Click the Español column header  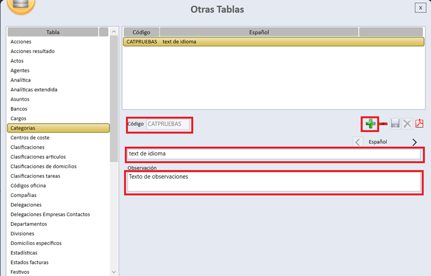[x=259, y=32]
